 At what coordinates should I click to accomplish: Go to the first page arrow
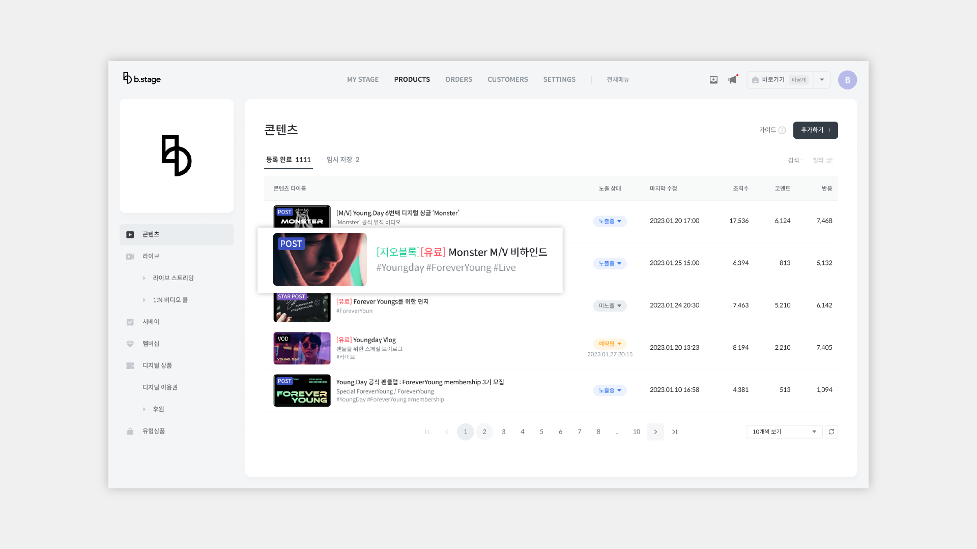pos(427,432)
